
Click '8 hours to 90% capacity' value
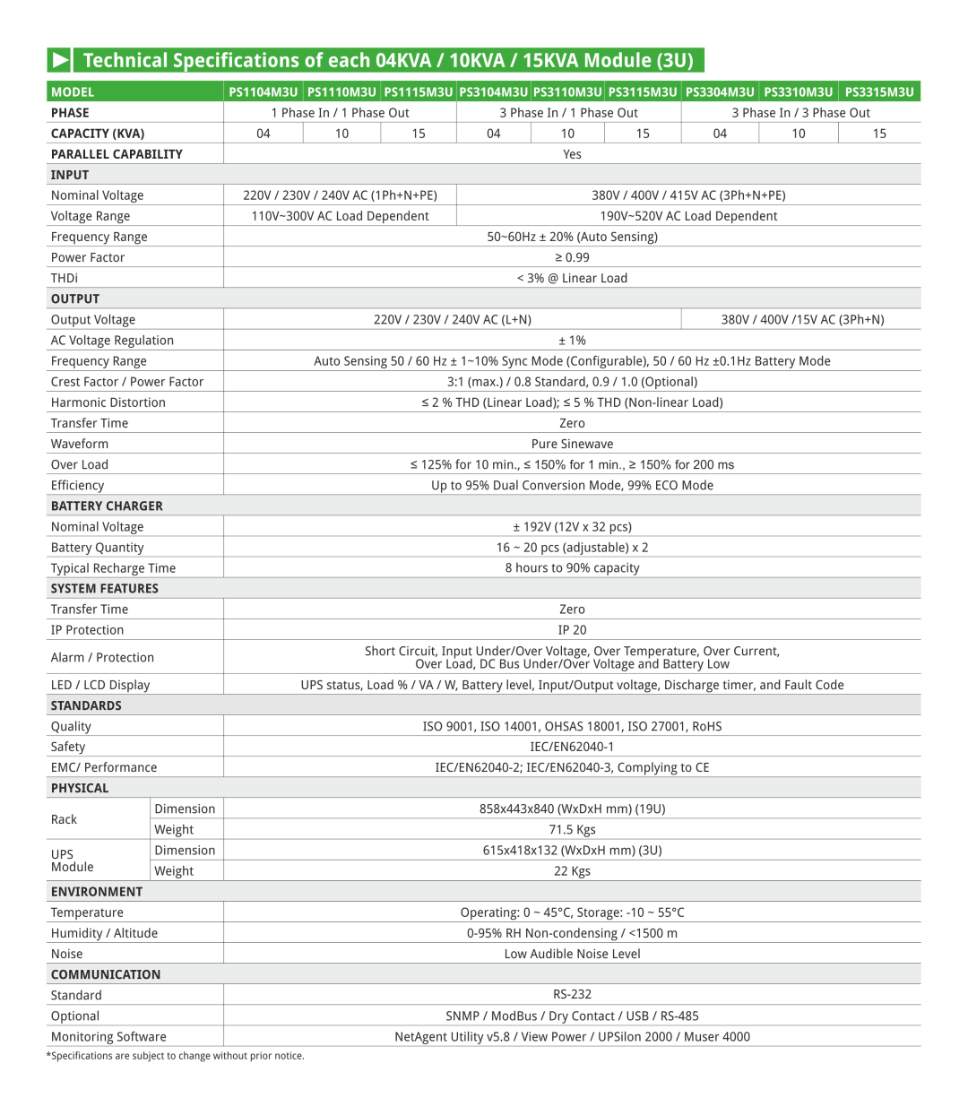click(572, 568)
